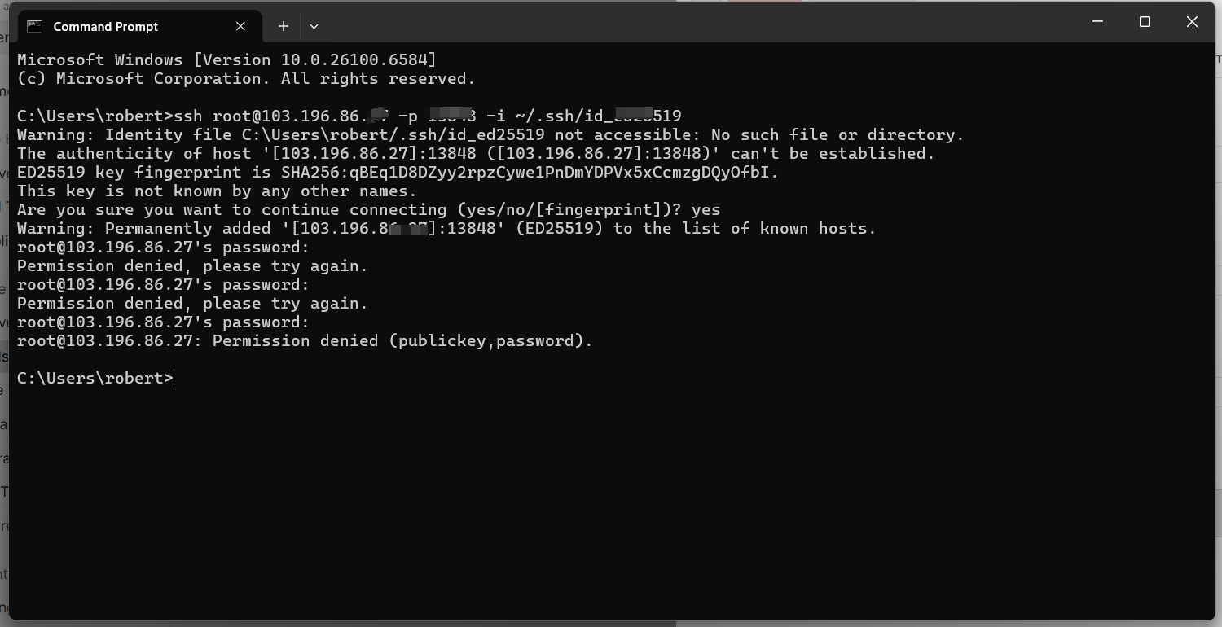Image resolution: width=1222 pixels, height=627 pixels.
Task: Minimize the terminal window
Action: point(1097,22)
